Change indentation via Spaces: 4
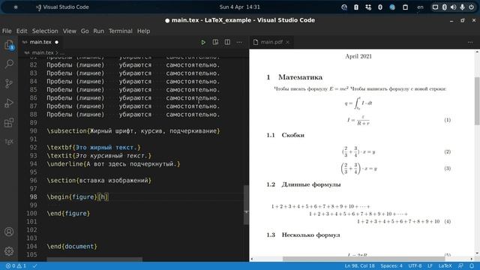The width and height of the screenshot is (480, 270). (391, 266)
